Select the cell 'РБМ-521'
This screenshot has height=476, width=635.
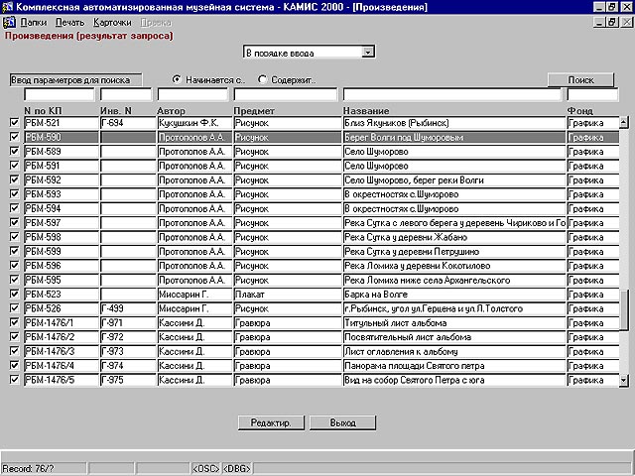click(62, 123)
